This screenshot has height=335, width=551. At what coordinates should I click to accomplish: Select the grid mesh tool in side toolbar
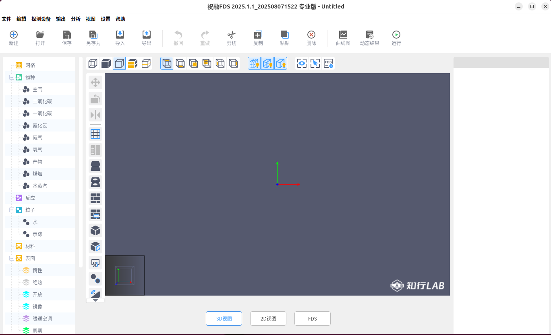point(95,134)
